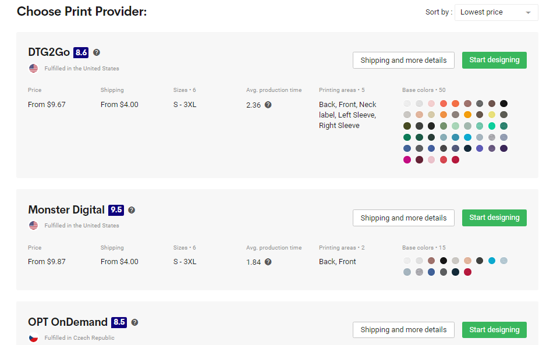Click Monster Digital's United States flag icon
Viewport: 539px width, 345px height.
pos(33,226)
